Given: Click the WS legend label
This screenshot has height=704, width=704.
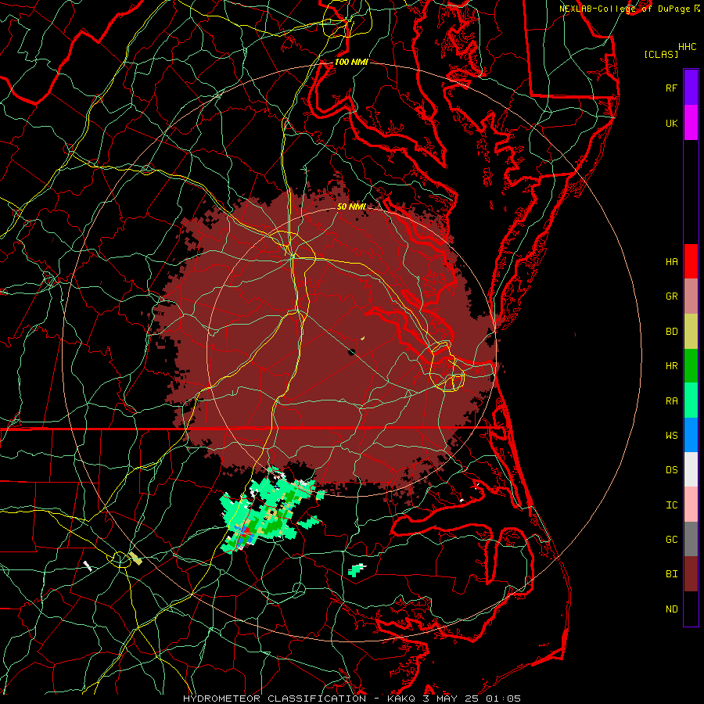Looking at the screenshot, I should click(x=671, y=436).
